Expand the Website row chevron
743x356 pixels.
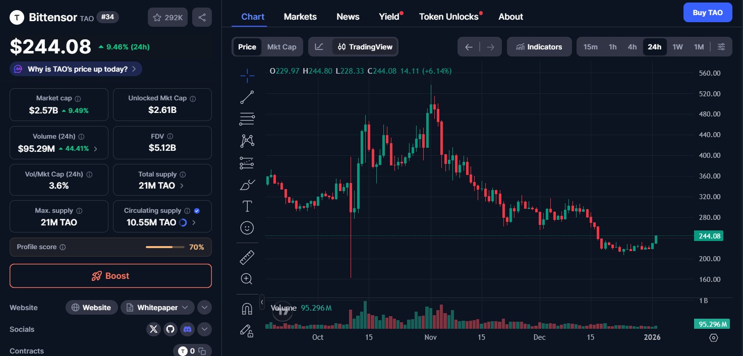click(x=204, y=307)
